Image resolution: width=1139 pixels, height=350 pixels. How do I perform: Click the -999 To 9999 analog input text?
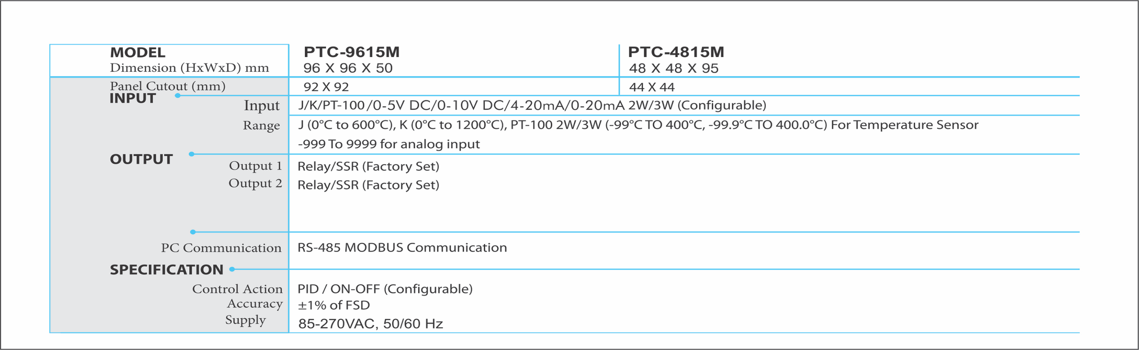389,144
